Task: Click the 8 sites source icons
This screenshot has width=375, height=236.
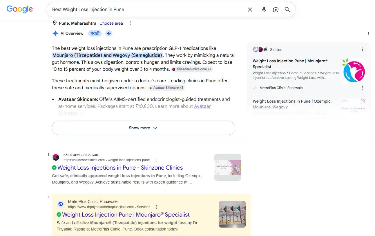Action: pyautogui.click(x=260, y=50)
